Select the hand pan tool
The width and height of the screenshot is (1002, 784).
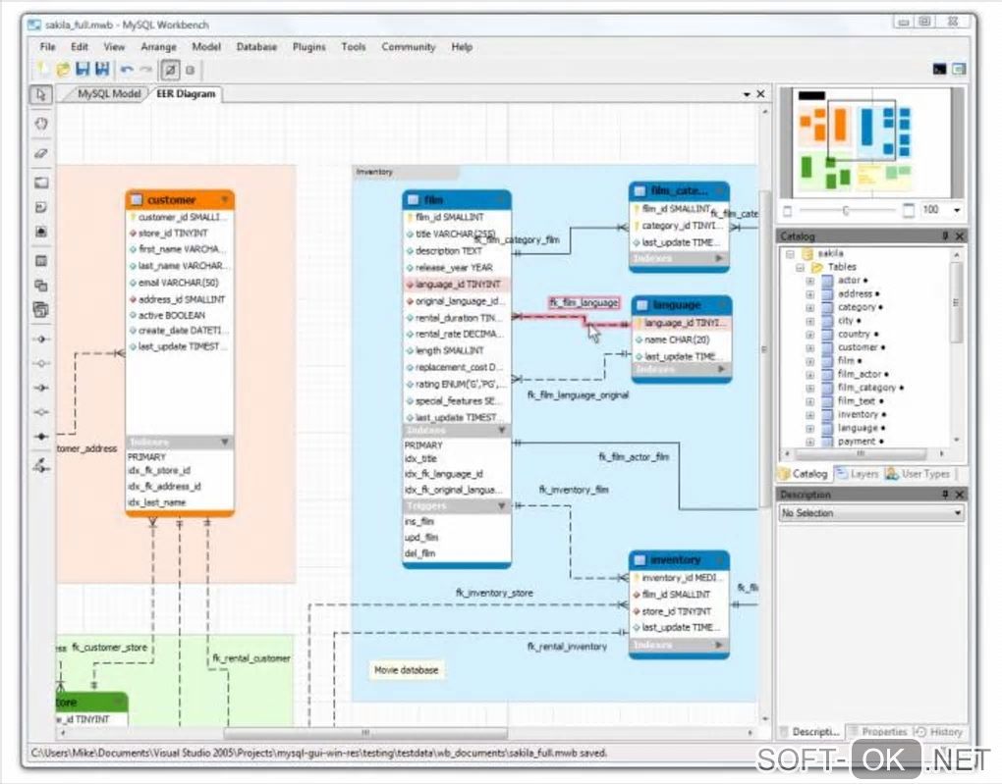pyautogui.click(x=41, y=124)
